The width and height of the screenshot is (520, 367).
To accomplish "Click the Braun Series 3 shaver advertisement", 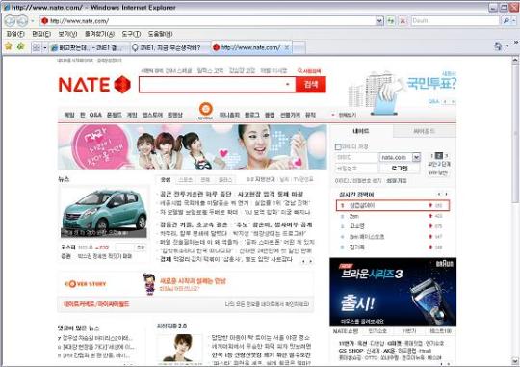I will (393, 292).
